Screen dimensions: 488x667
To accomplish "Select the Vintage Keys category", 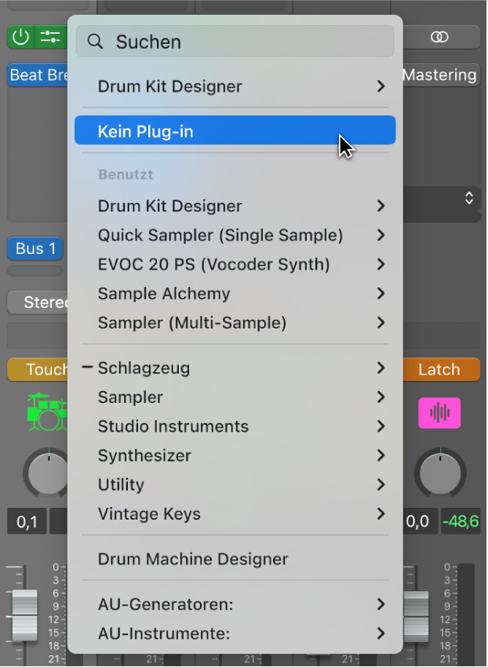I will click(149, 514).
